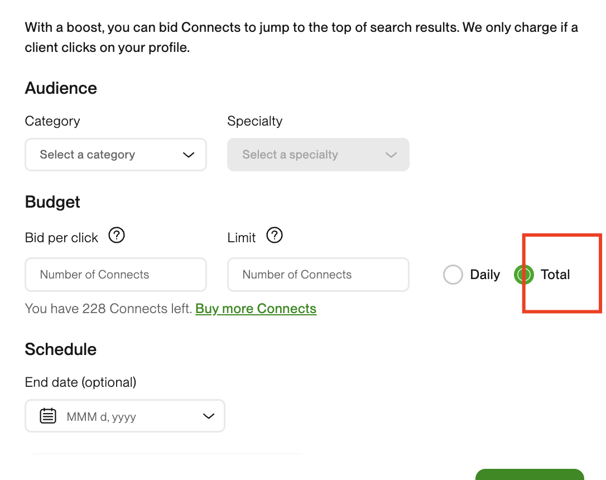The width and height of the screenshot is (606, 480).
Task: Open the Bid per click help icon
Action: coord(116,235)
